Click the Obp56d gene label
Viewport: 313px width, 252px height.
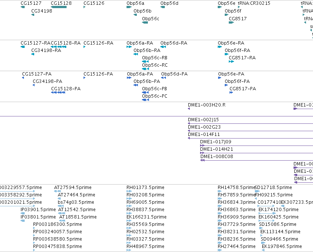pyautogui.click(x=169, y=3)
